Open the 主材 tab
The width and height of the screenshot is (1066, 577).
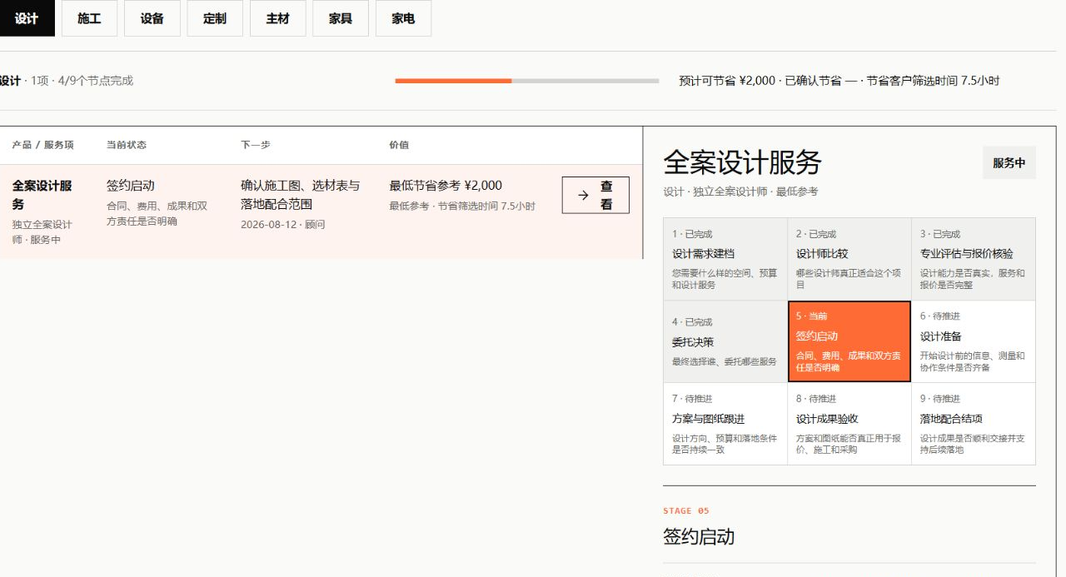pos(278,18)
